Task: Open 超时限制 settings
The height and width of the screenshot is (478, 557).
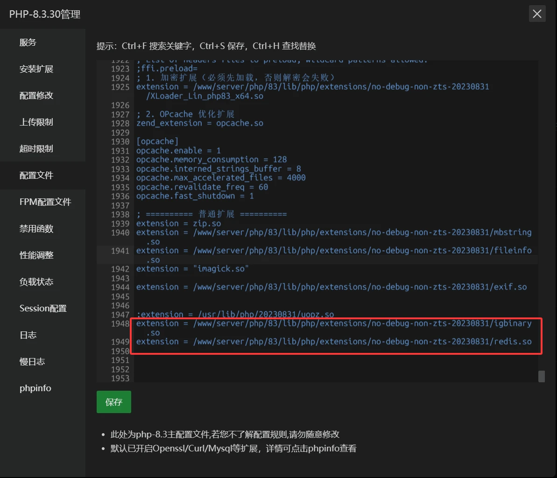Action: coord(36,149)
